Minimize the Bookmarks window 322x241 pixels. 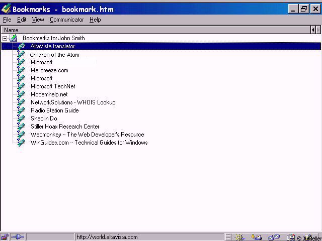click(x=293, y=9)
